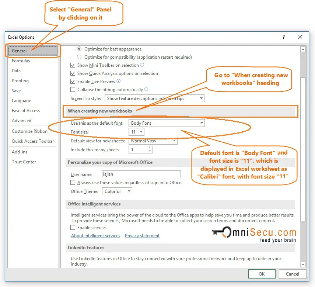Check Collapse the ribbon automatically
Viewport: 315px width, 287px height.
[73, 90]
